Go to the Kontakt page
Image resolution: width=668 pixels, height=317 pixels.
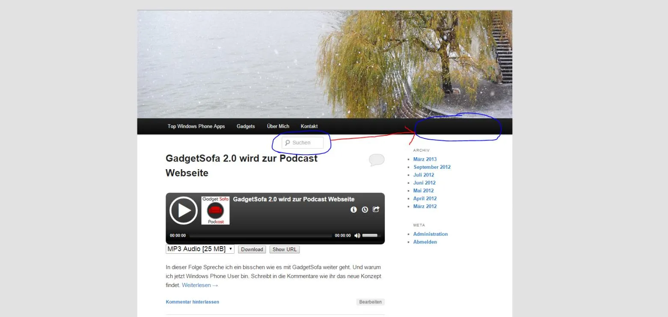[x=309, y=126]
